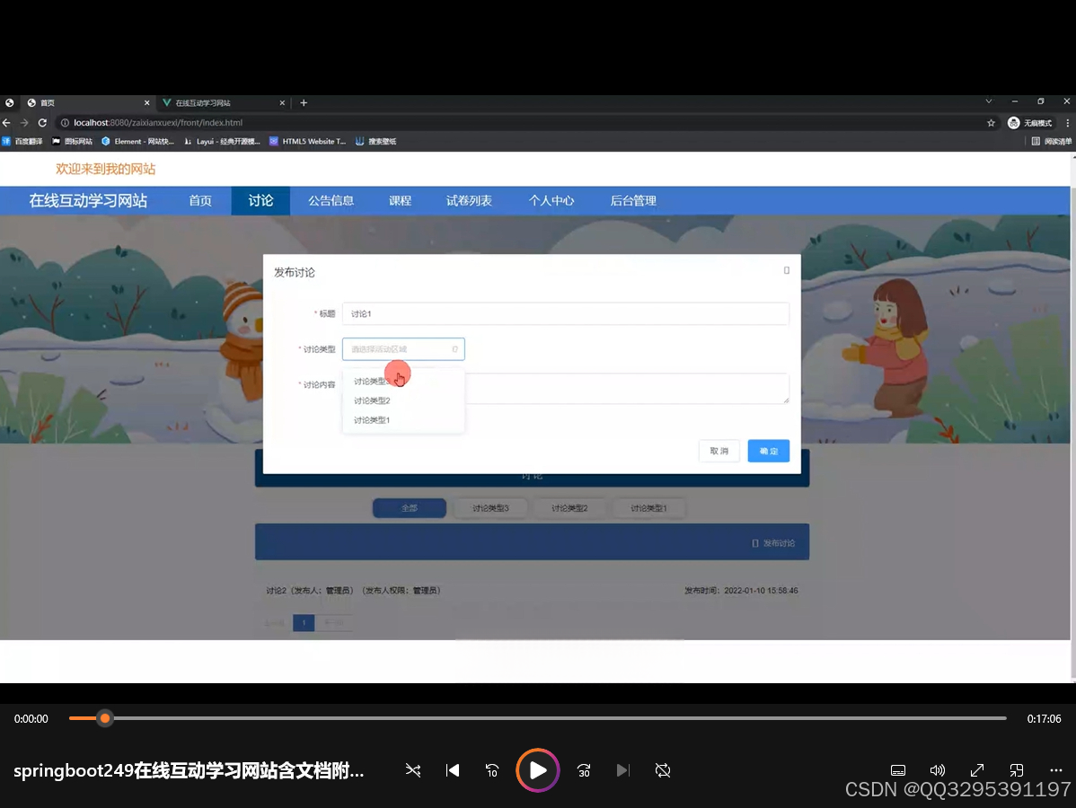Enable shuffle playback
This screenshot has height=808, width=1076.
(x=412, y=770)
